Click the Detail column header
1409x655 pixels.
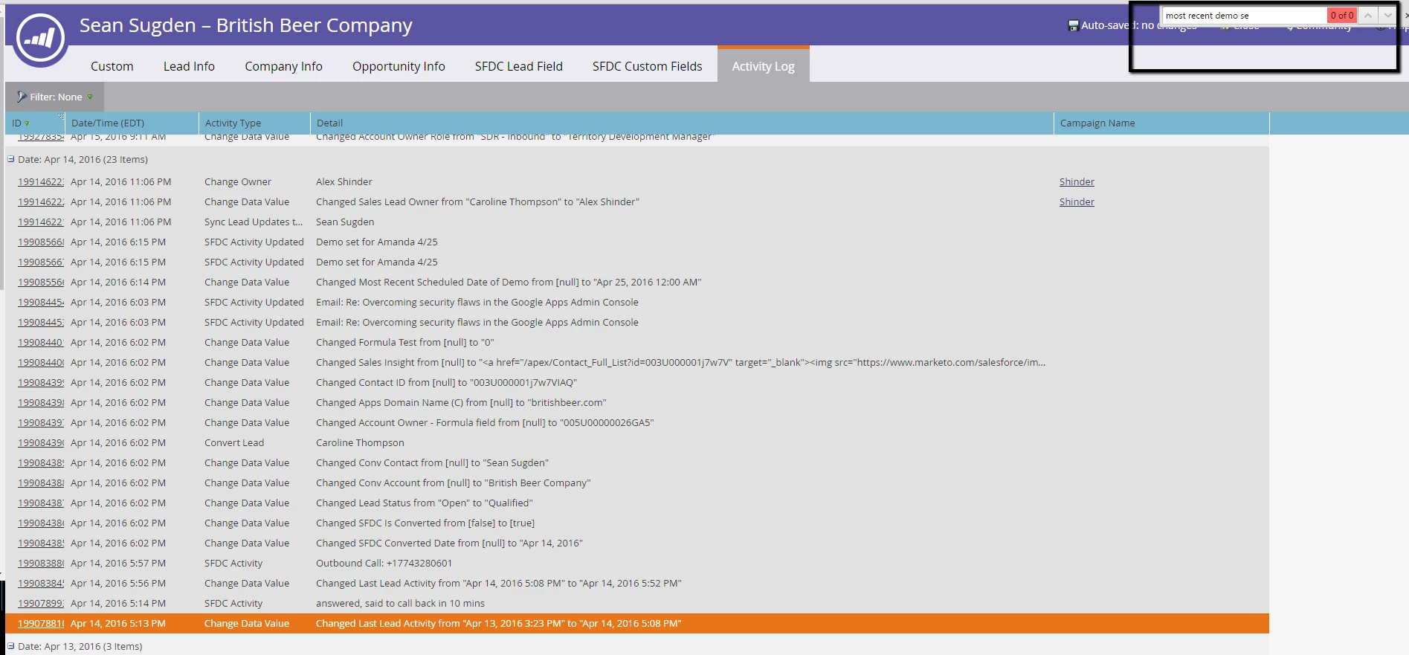[682, 123]
